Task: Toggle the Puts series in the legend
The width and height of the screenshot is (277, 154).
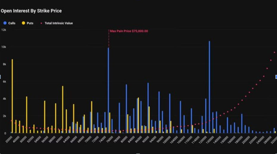Action: (28, 23)
